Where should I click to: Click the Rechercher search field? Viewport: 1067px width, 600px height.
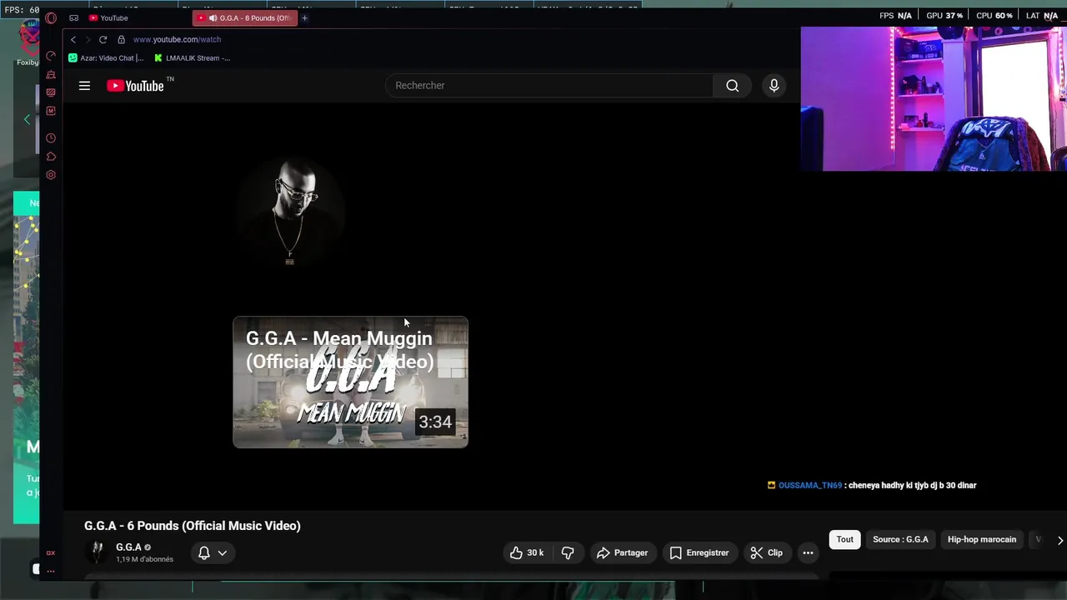point(549,85)
